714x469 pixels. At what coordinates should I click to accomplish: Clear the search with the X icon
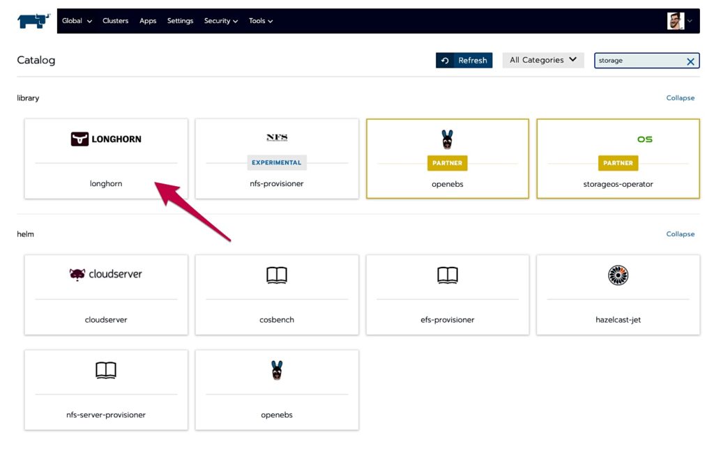point(690,61)
